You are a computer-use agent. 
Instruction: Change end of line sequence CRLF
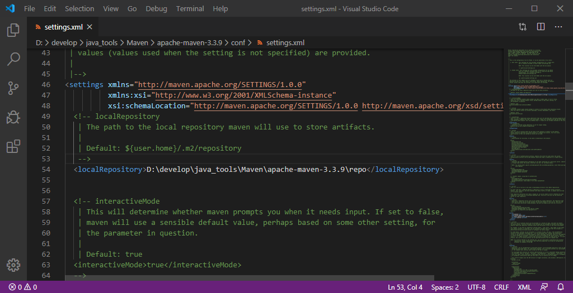tap(501, 287)
